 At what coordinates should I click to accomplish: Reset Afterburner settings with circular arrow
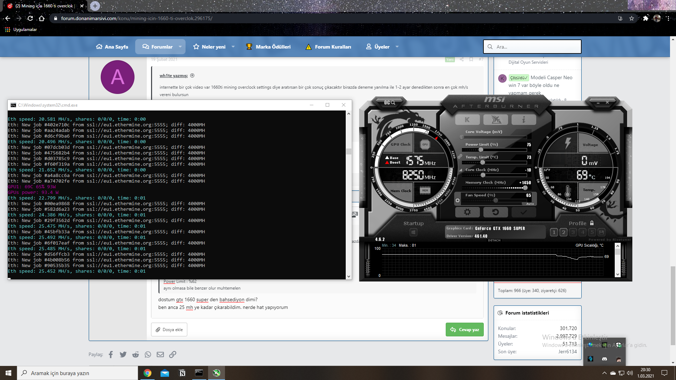495,212
